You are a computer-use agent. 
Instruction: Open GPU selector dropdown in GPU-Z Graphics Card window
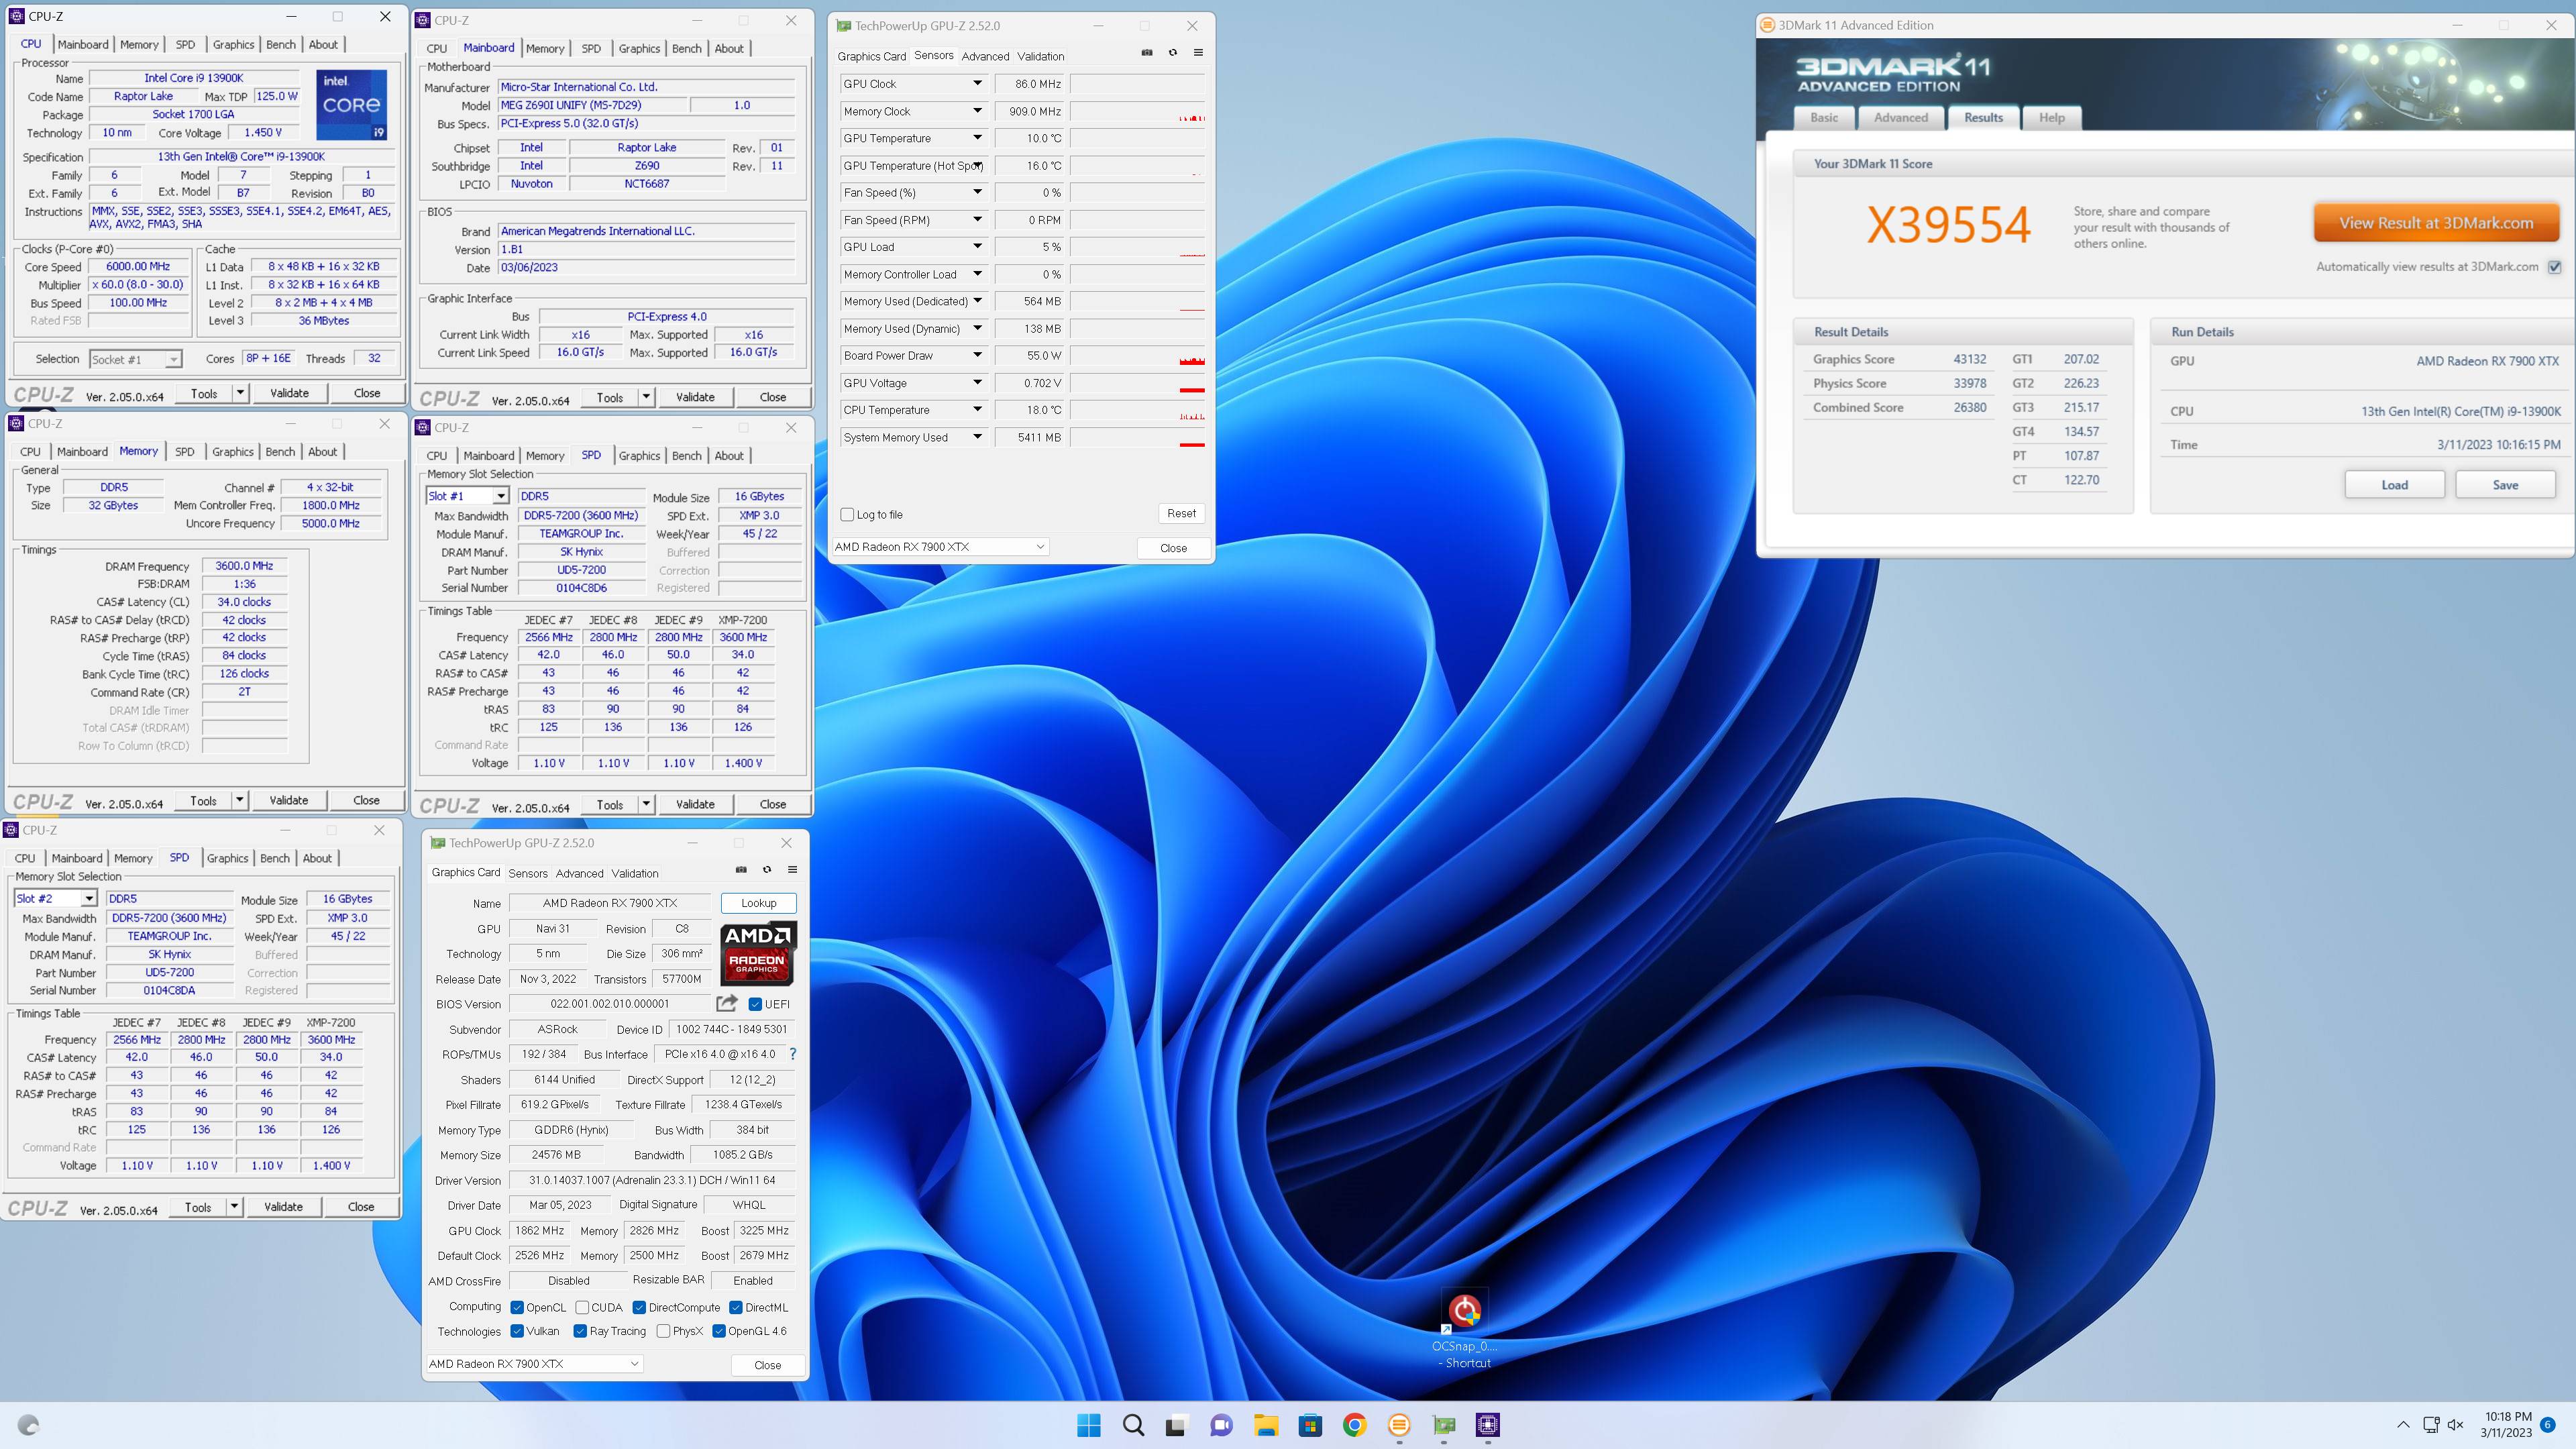534,1364
